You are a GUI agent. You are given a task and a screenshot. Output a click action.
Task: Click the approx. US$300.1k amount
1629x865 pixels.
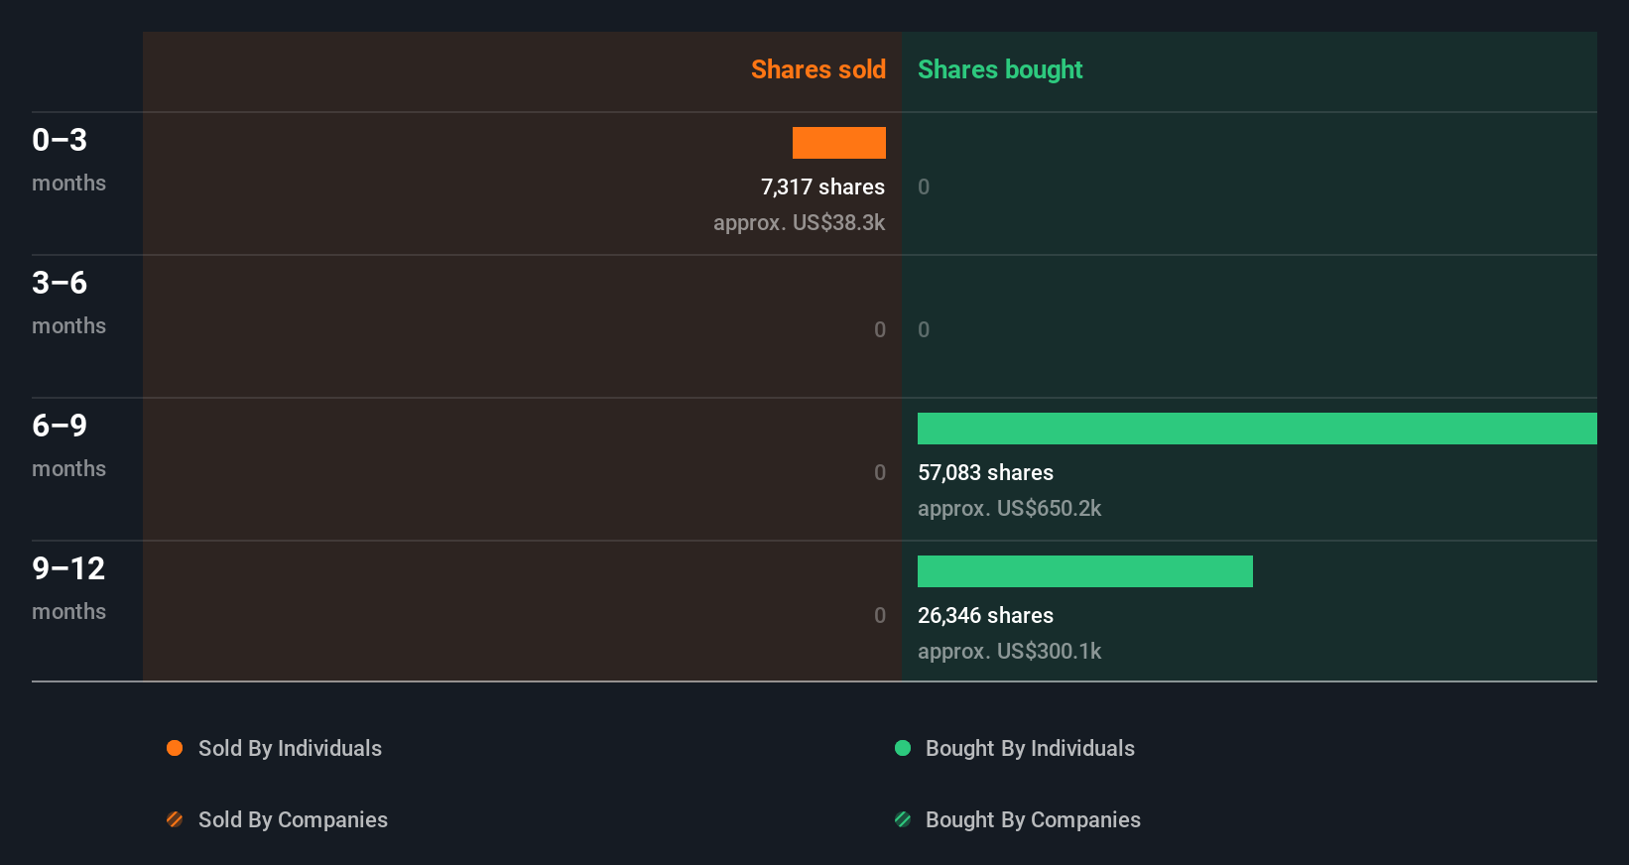point(1009,651)
